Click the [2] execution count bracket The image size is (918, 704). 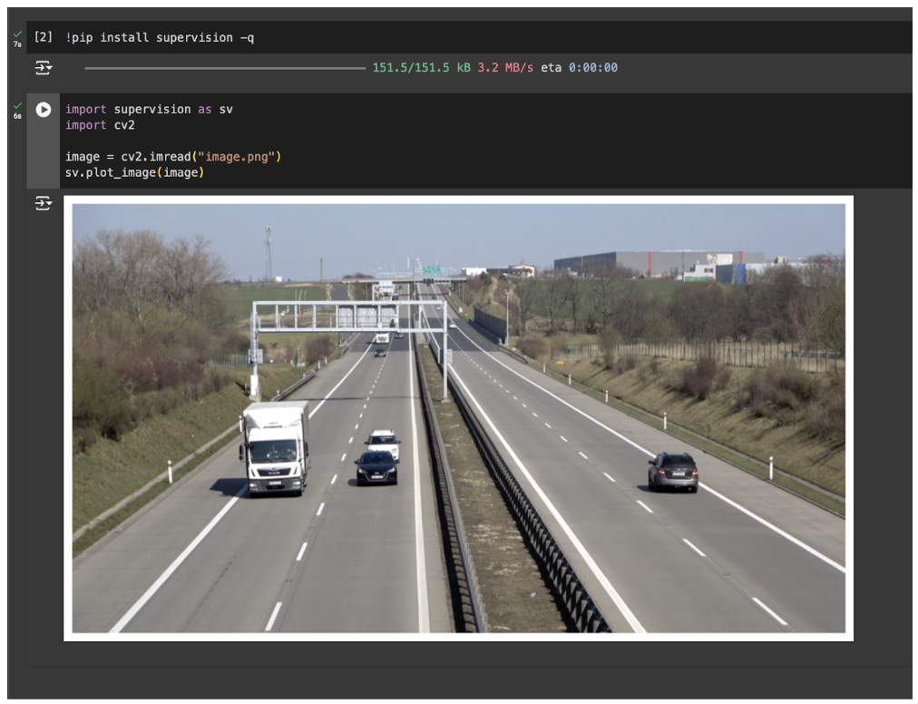click(x=43, y=37)
